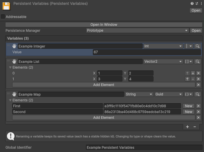Screen dimensions: 204x152
Task: Remove list element 1 with the X
Action: [x=198, y=79]
